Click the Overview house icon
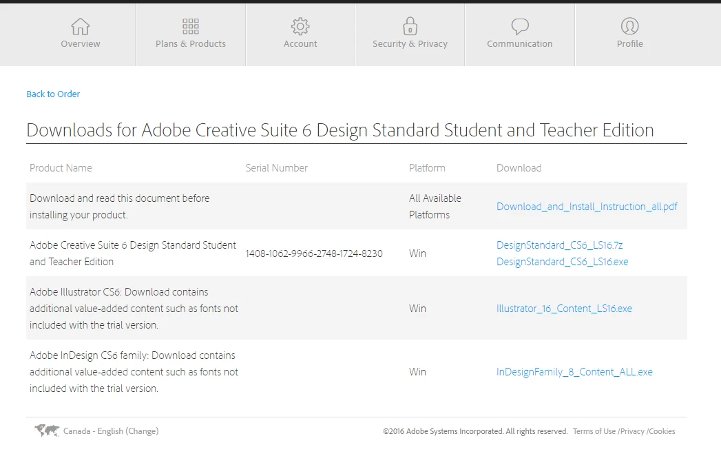This screenshot has height=456, width=721. [x=81, y=26]
